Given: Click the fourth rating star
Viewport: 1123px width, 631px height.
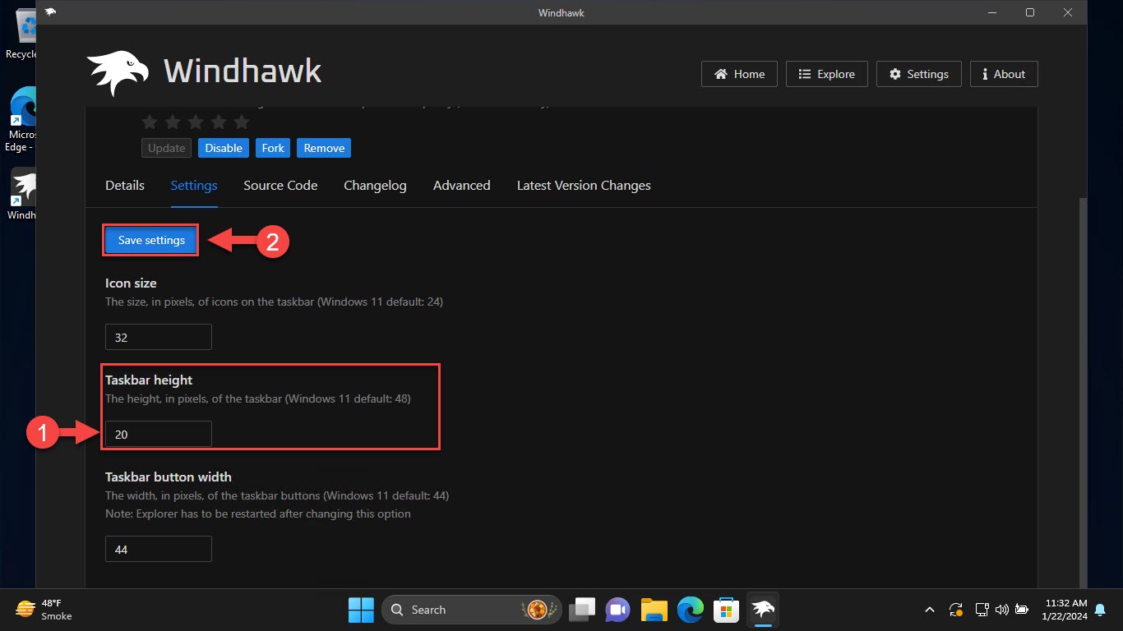Looking at the screenshot, I should click(219, 122).
